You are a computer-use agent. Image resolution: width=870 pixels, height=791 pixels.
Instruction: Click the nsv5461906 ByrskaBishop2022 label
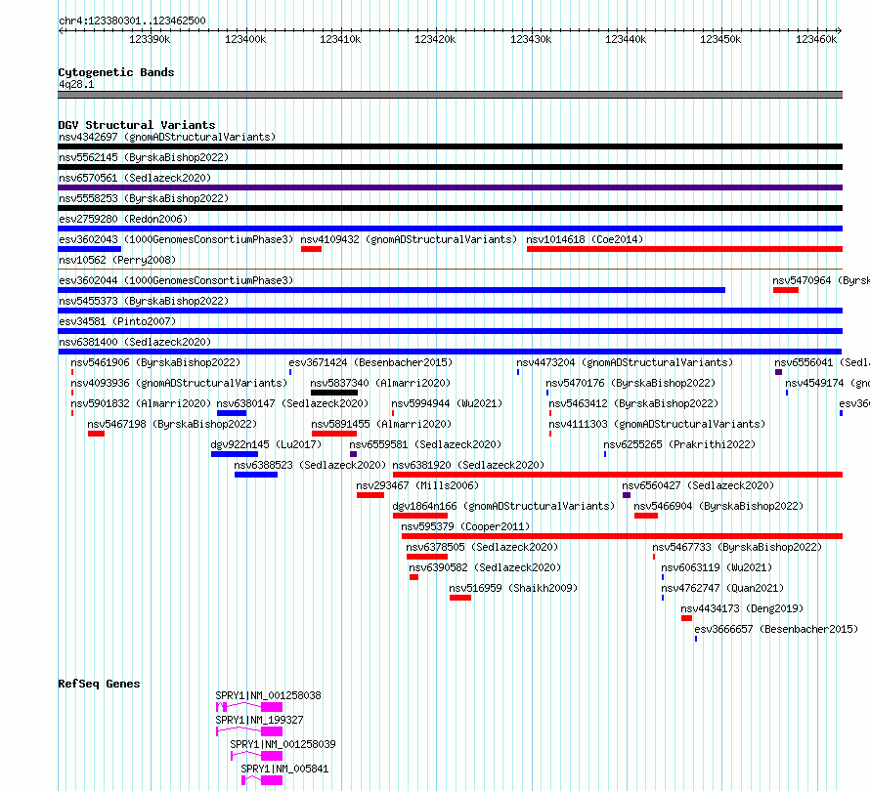coord(155,362)
